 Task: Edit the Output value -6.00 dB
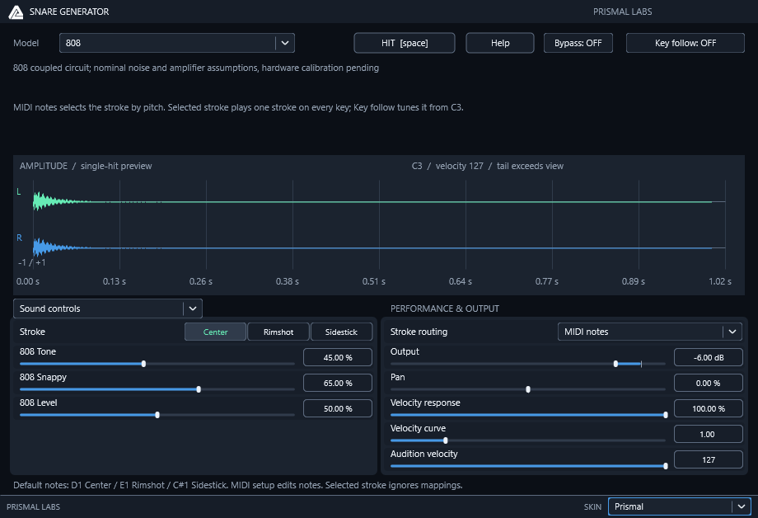click(709, 357)
